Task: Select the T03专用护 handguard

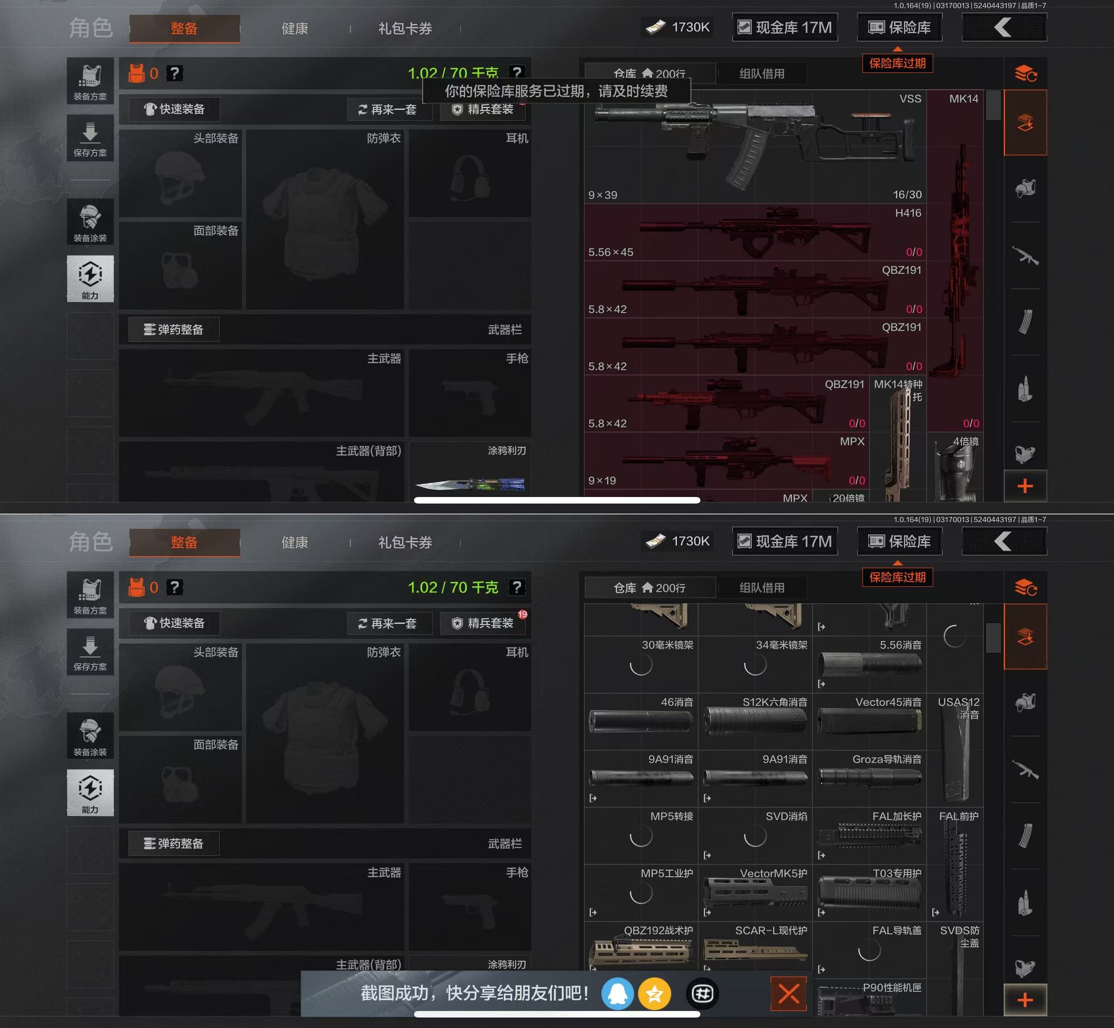Action: [x=869, y=893]
